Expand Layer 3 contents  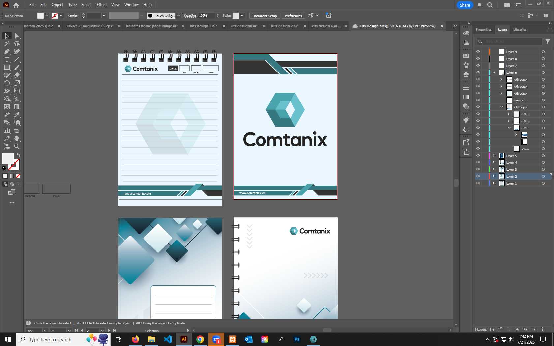pos(494,169)
